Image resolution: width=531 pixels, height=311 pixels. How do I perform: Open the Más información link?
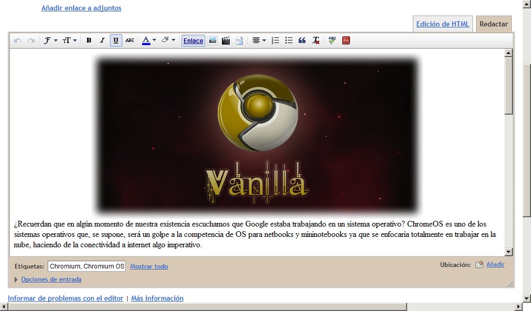pos(157,298)
